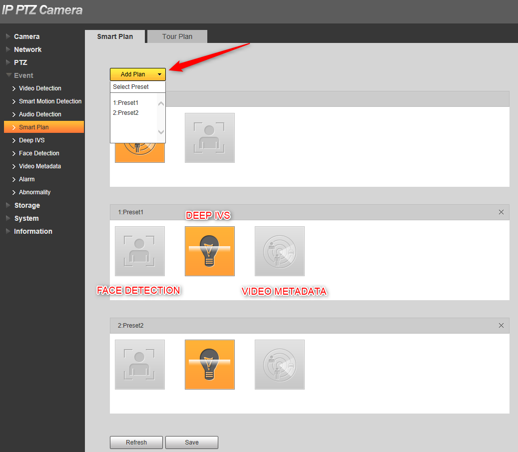Open Video Metadata in sidebar
Image resolution: width=518 pixels, height=452 pixels.
pyautogui.click(x=39, y=166)
